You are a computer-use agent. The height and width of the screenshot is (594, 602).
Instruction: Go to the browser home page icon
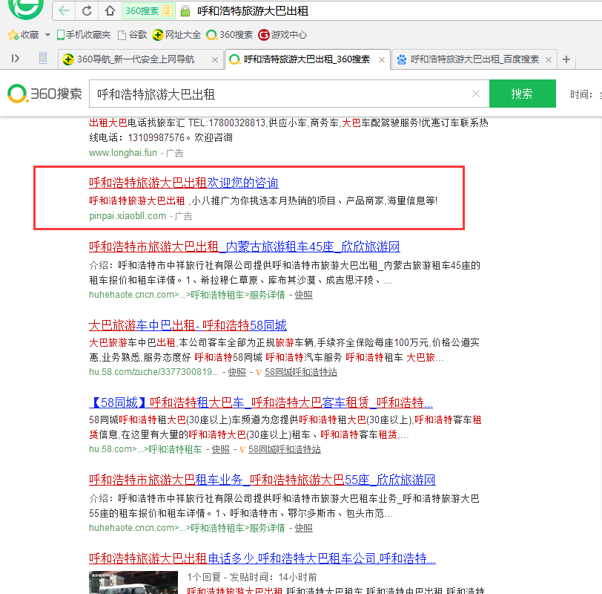[x=110, y=10]
